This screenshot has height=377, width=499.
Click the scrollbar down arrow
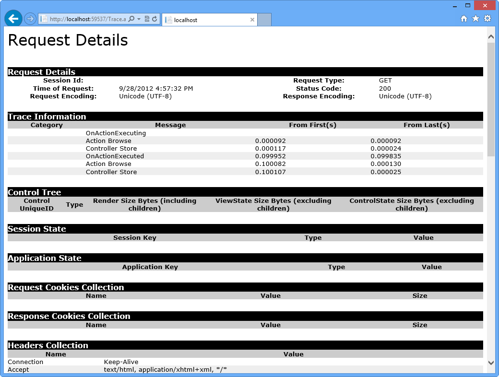point(491,363)
